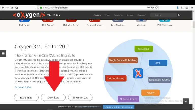Screen dimensions: 195x110
Task: Open the Resources menu
Action: point(118,15)
